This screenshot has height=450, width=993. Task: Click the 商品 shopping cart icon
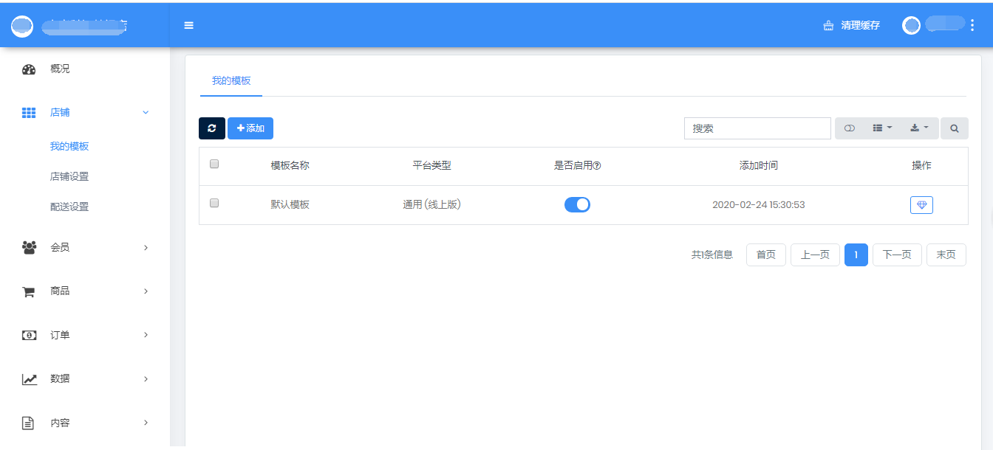(x=29, y=291)
